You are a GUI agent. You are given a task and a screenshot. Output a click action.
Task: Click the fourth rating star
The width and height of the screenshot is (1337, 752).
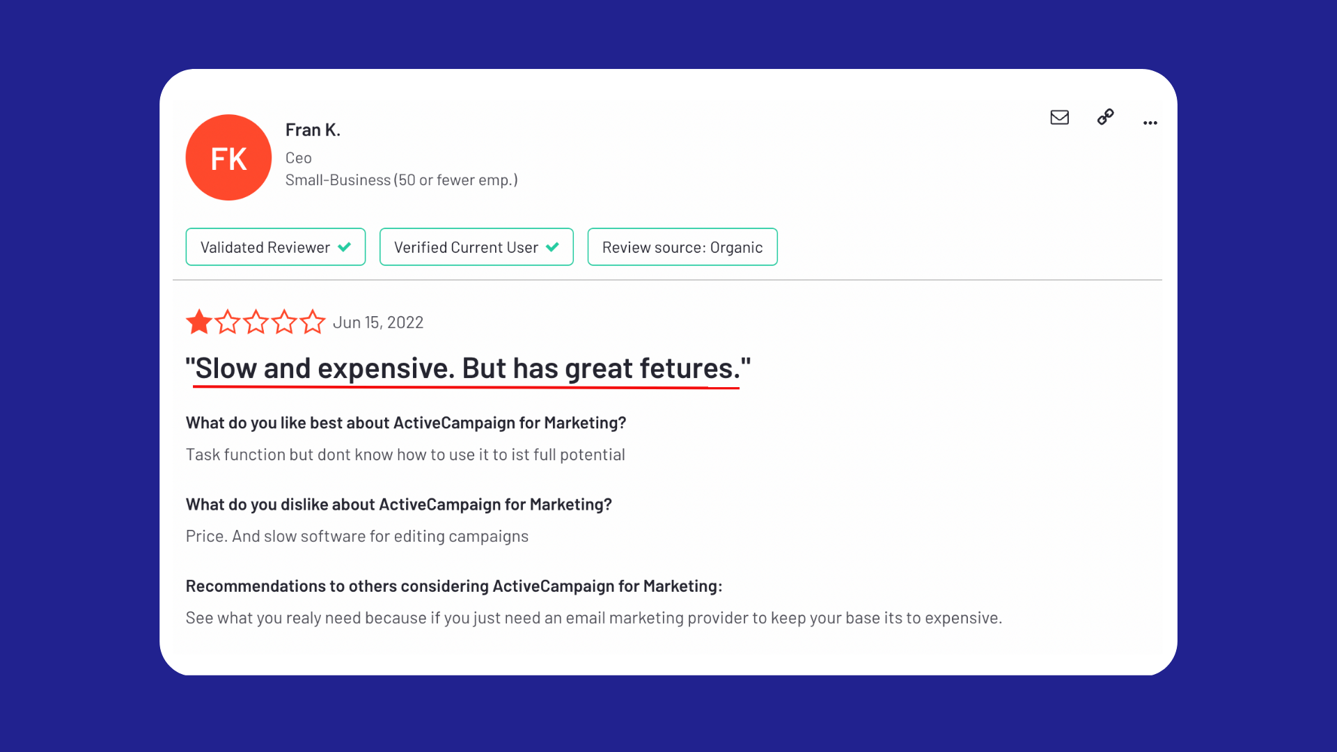[x=284, y=322]
